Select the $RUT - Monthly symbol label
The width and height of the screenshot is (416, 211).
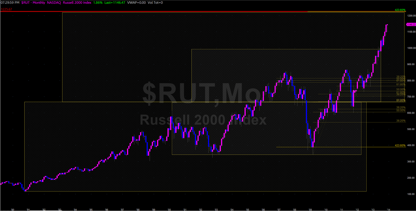click(33, 3)
